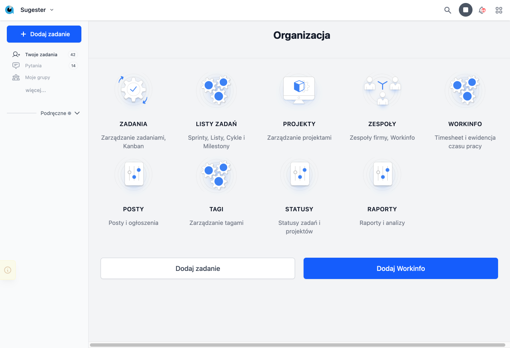510x348 pixels.
Task: Open the search magnifier icon
Action: (447, 10)
